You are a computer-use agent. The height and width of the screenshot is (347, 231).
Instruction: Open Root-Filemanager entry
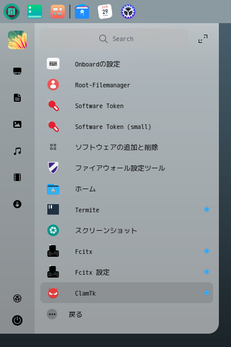(126, 85)
